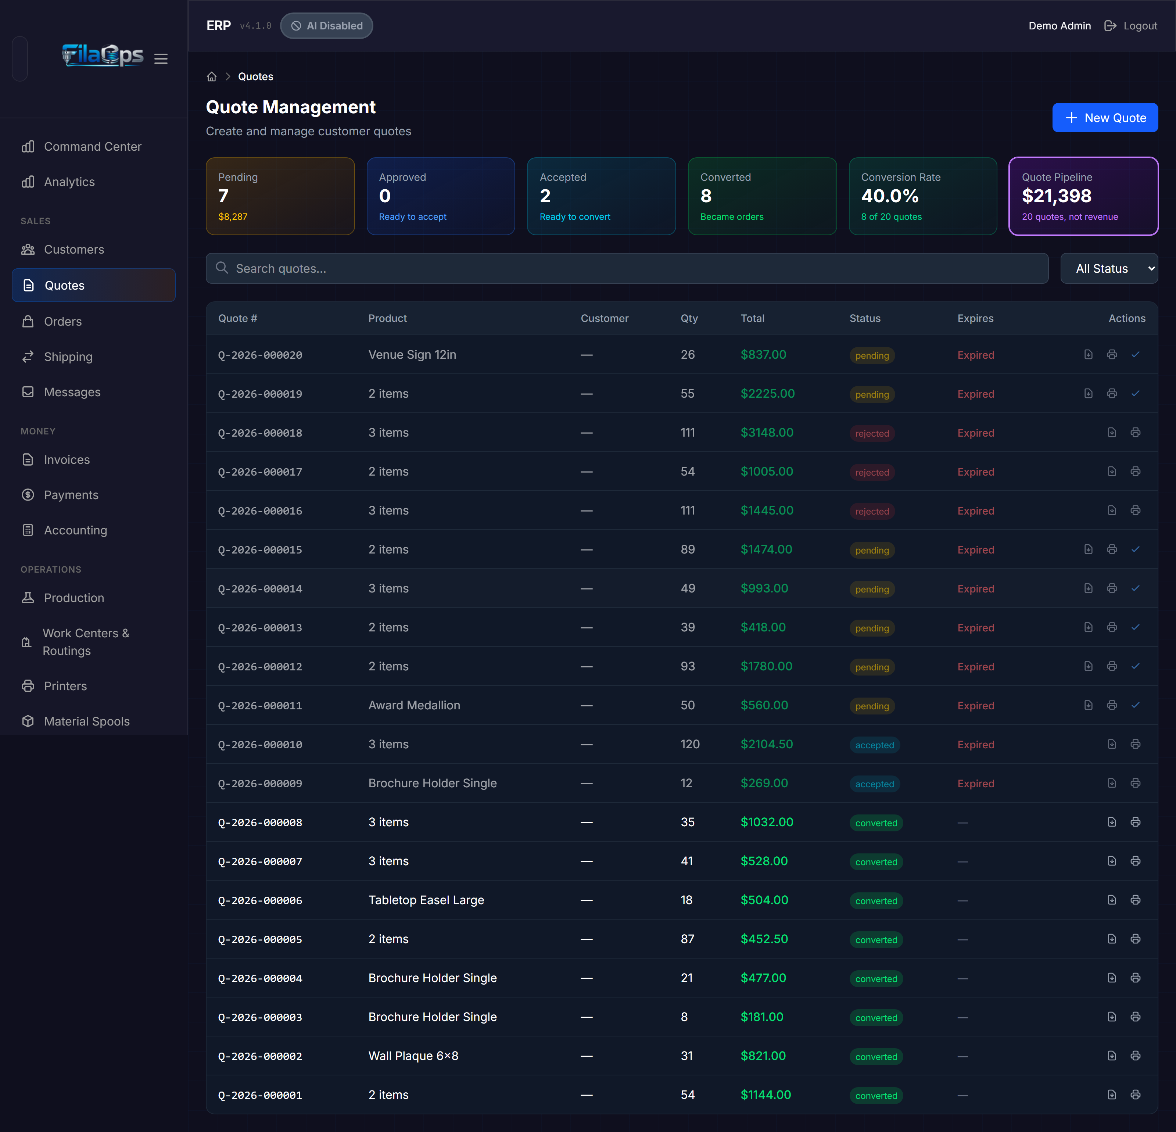
Task: Download PDF for quote Q-2026-000004
Action: 1112,978
